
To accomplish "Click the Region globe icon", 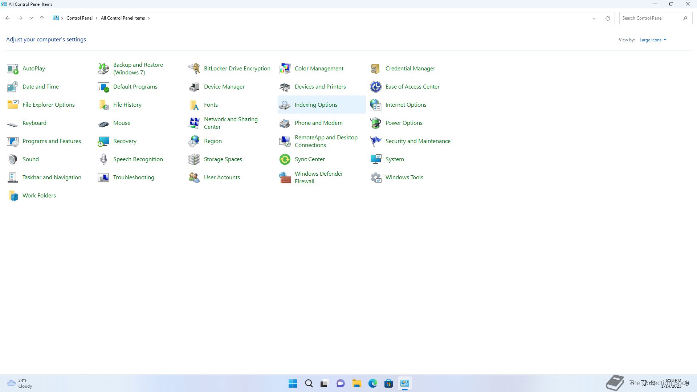I will pyautogui.click(x=194, y=141).
